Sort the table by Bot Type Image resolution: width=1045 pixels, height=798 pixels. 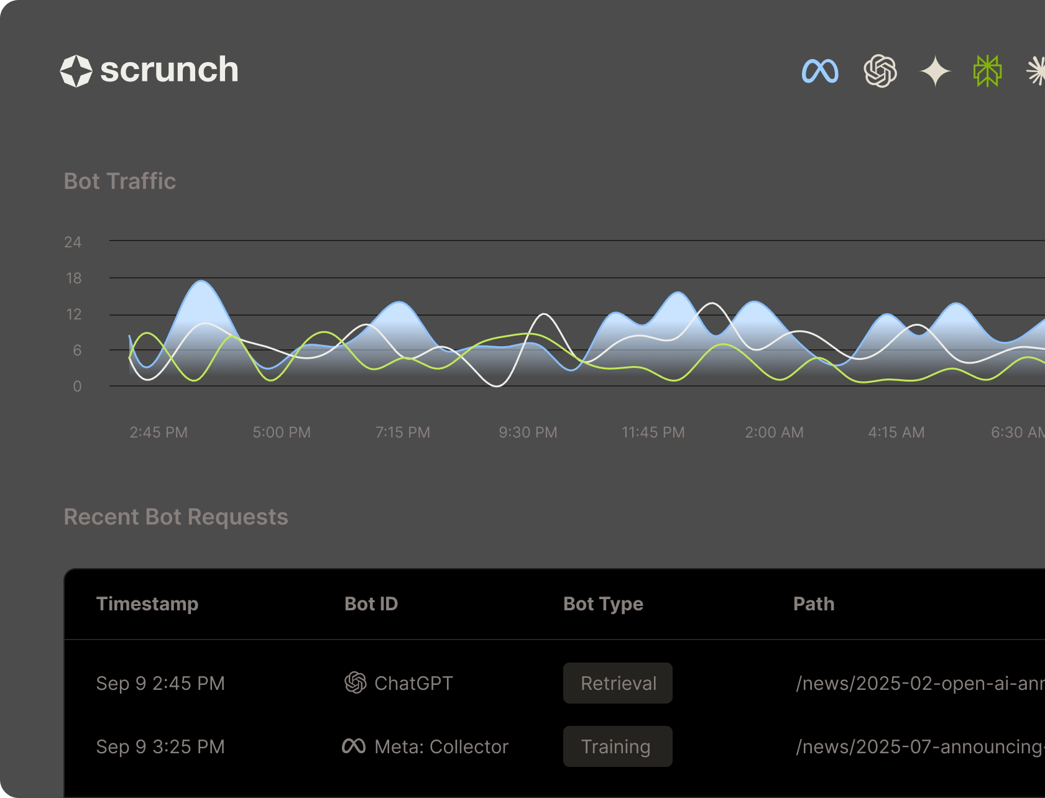[x=604, y=603]
